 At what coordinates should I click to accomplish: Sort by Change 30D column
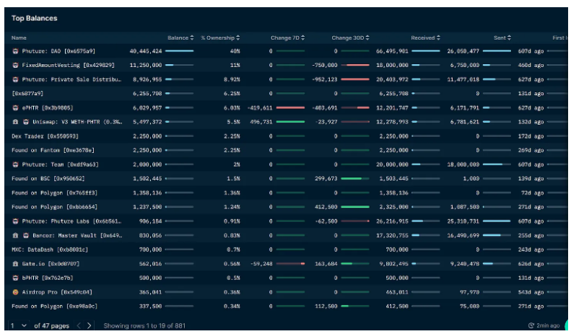point(350,38)
